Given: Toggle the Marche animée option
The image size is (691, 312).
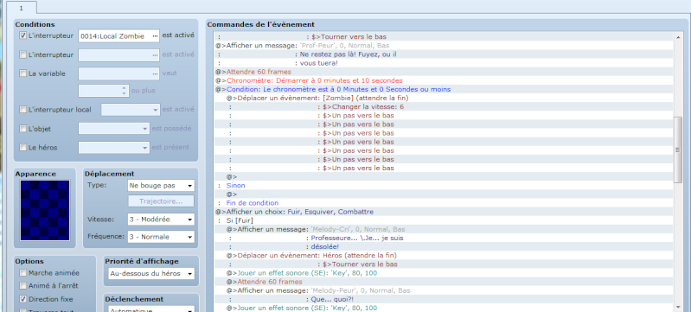Looking at the screenshot, I should click(23, 273).
